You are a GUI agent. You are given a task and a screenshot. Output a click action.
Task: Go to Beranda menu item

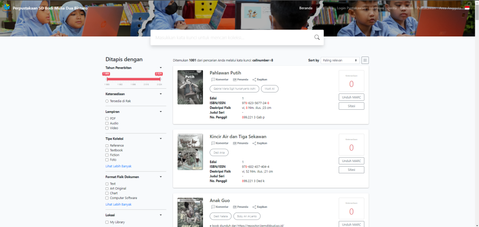306,8
